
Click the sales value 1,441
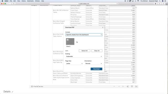(x=133, y=10)
